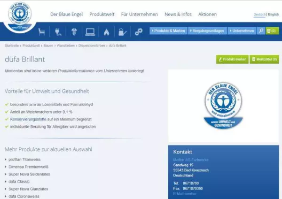Click the Kontakt heading
The image size is (282, 199).
point(182,152)
